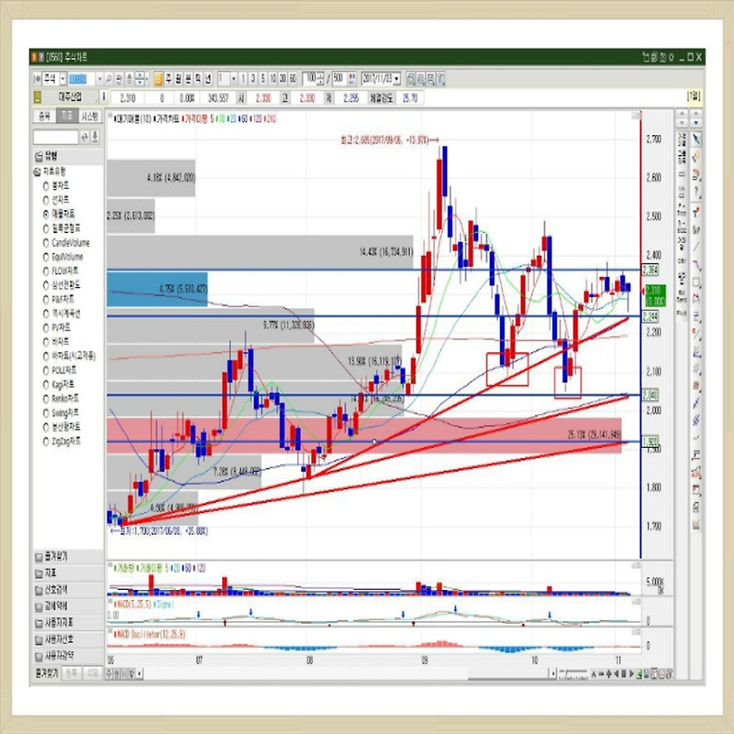Image resolution: width=734 pixels, height=734 pixels.
Task: Click the stock name 대주산업 button
Action: pyautogui.click(x=71, y=97)
